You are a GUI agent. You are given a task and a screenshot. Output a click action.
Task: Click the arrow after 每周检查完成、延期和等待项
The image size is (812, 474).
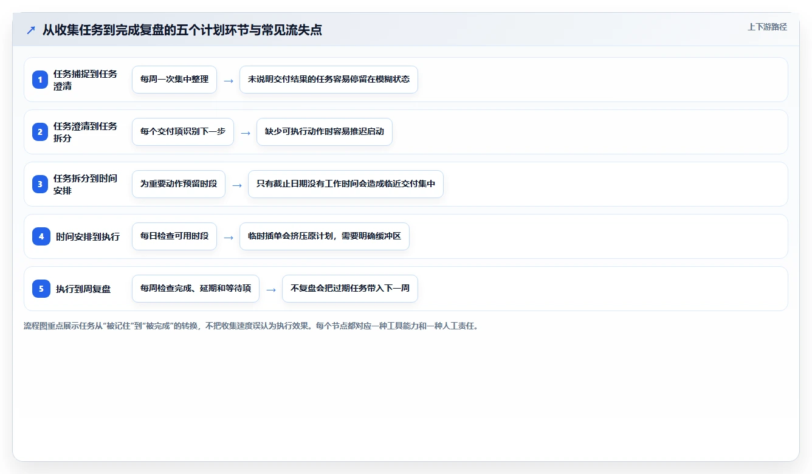[271, 289]
